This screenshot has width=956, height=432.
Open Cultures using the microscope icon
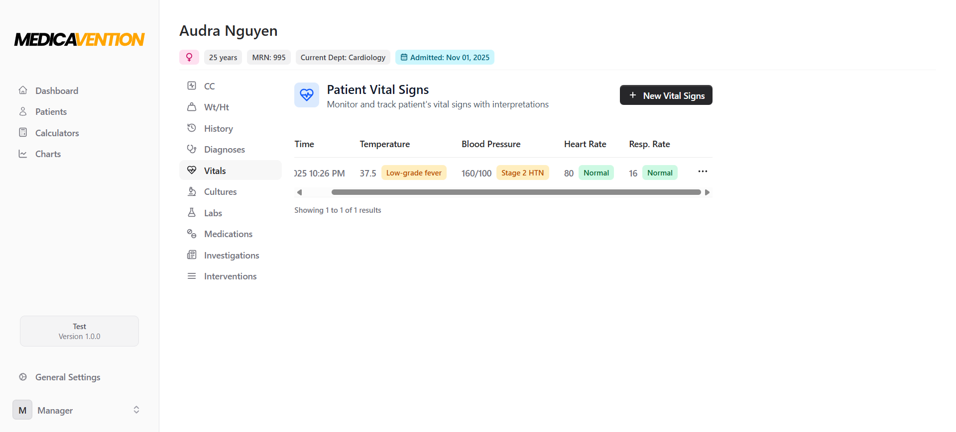192,191
